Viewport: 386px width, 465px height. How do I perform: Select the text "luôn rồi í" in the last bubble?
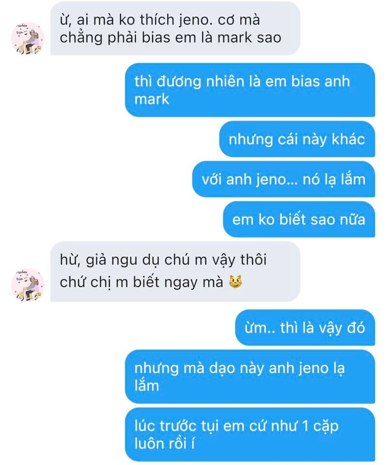point(164,444)
